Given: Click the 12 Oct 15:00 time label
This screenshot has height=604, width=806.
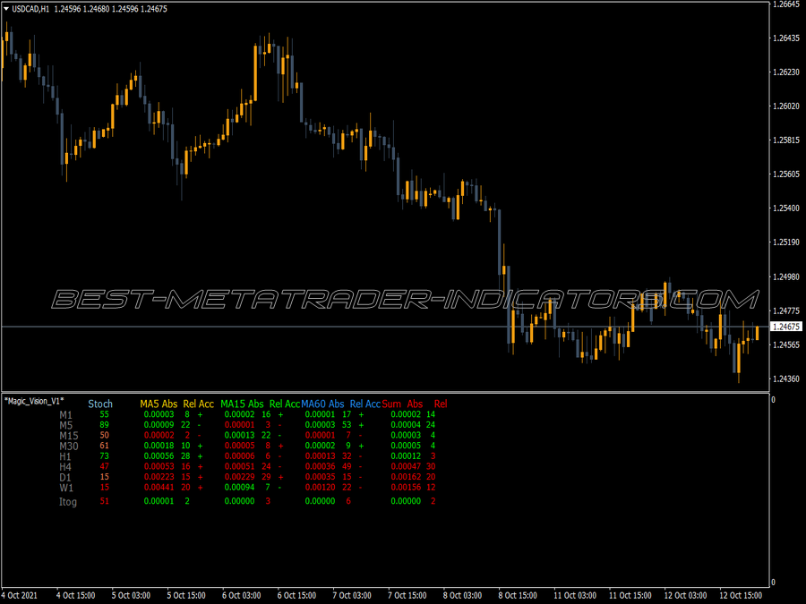Looking at the screenshot, I should click(x=741, y=596).
